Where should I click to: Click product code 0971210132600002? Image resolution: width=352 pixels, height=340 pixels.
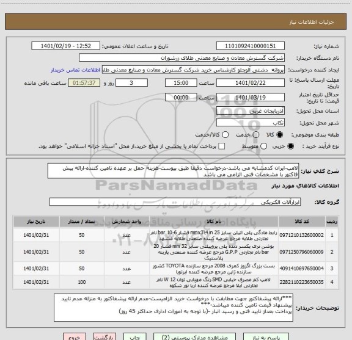pos(301,235)
